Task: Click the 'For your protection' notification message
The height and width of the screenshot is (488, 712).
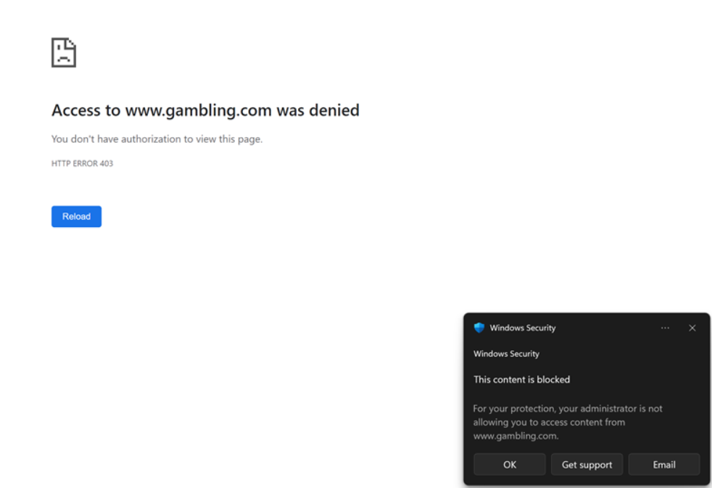Action: click(x=567, y=422)
